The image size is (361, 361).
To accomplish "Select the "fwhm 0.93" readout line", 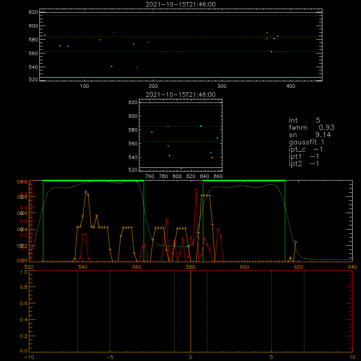I will 312,127.
